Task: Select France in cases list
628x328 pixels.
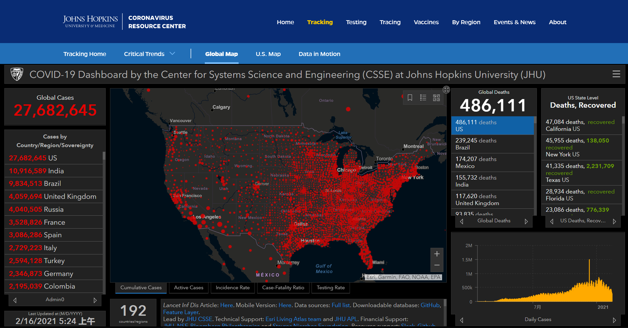Action: (x=54, y=222)
